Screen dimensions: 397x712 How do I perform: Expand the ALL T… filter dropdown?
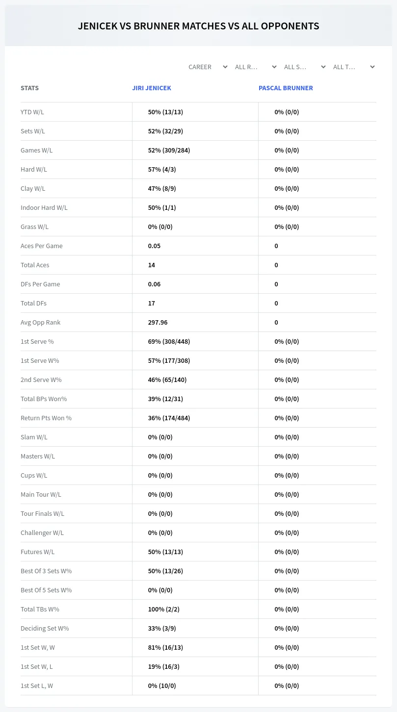[353, 67]
